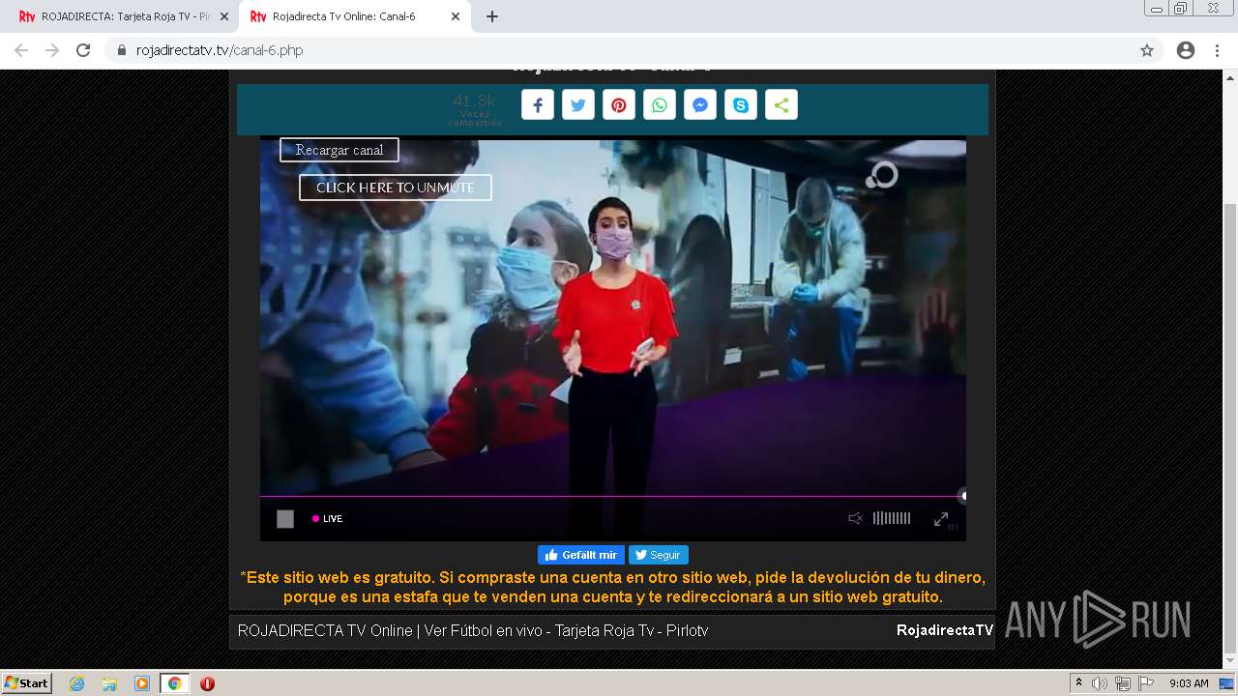Stop the live video playback
This screenshot has width=1238, height=696.
click(285, 519)
